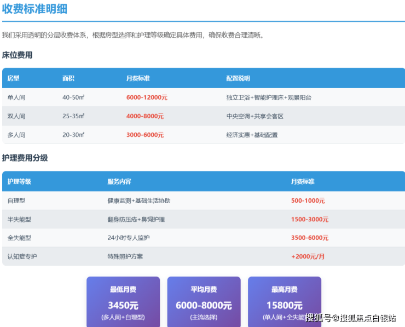Click the 配置说明 column header

(238, 78)
